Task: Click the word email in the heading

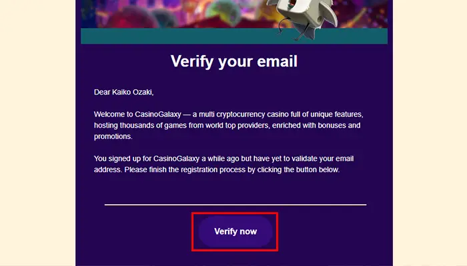Action: (278, 61)
